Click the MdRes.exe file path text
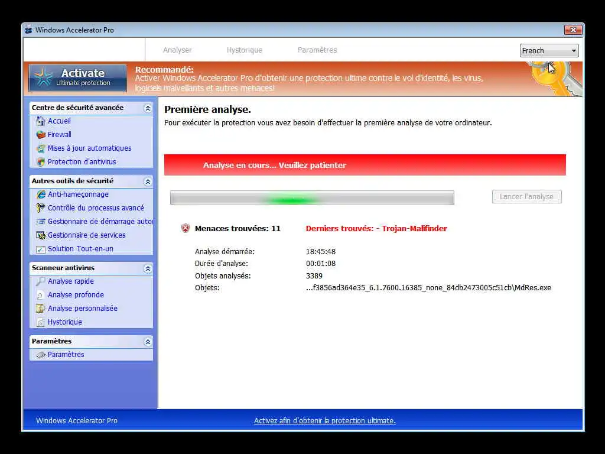Screen dimensions: 605x454 [x=429, y=288]
